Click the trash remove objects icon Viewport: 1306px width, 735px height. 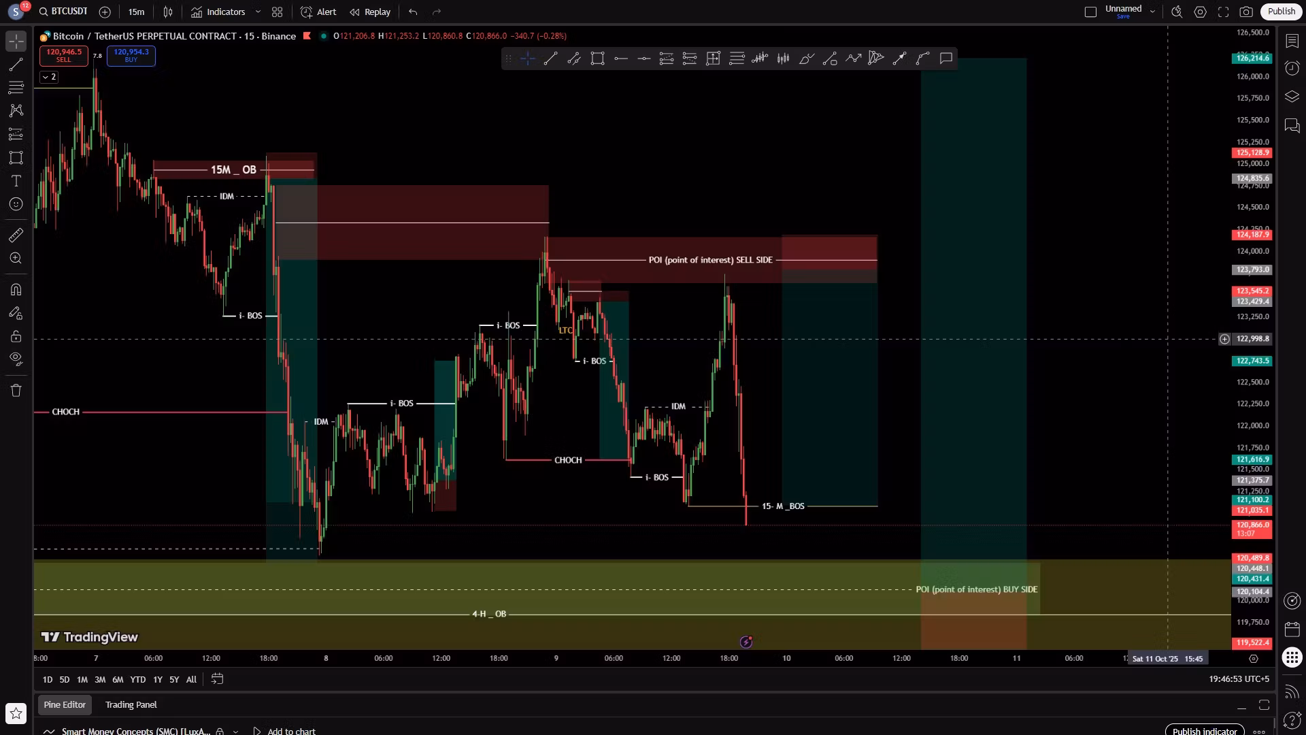point(16,391)
